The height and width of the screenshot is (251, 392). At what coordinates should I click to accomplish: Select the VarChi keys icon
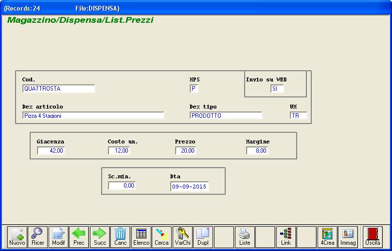click(x=182, y=237)
